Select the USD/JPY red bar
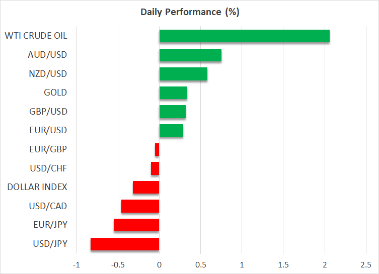This screenshot has height=274, width=379. pos(125,244)
